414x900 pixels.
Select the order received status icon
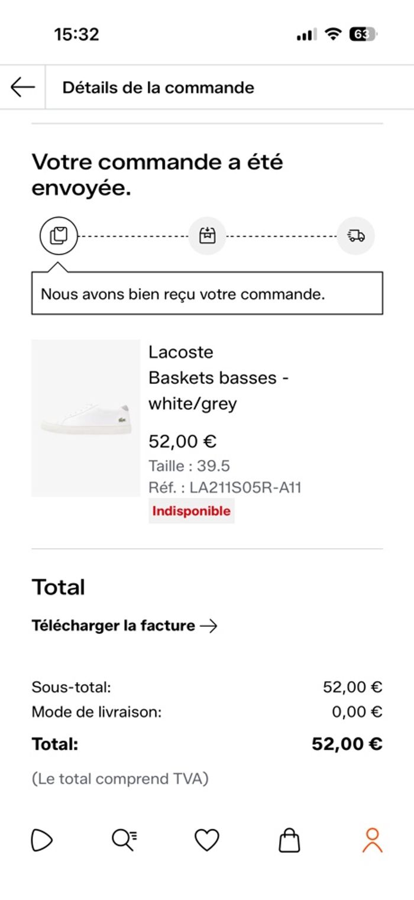pyautogui.click(x=59, y=236)
